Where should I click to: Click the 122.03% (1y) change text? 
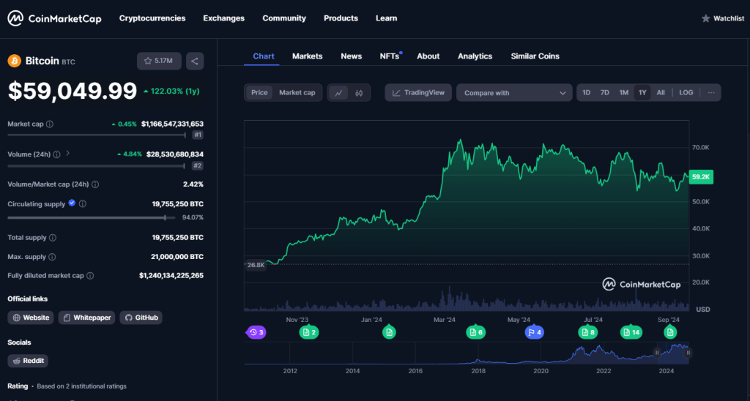click(171, 91)
